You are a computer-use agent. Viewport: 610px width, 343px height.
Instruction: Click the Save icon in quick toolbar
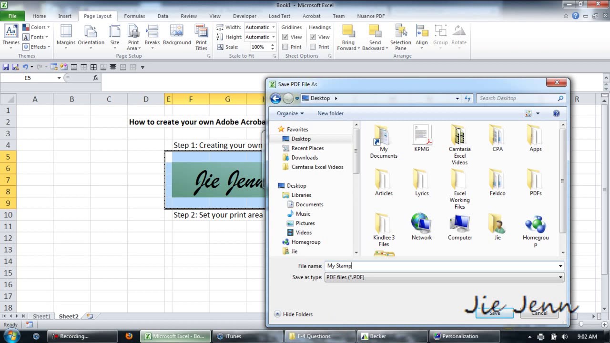click(x=6, y=67)
